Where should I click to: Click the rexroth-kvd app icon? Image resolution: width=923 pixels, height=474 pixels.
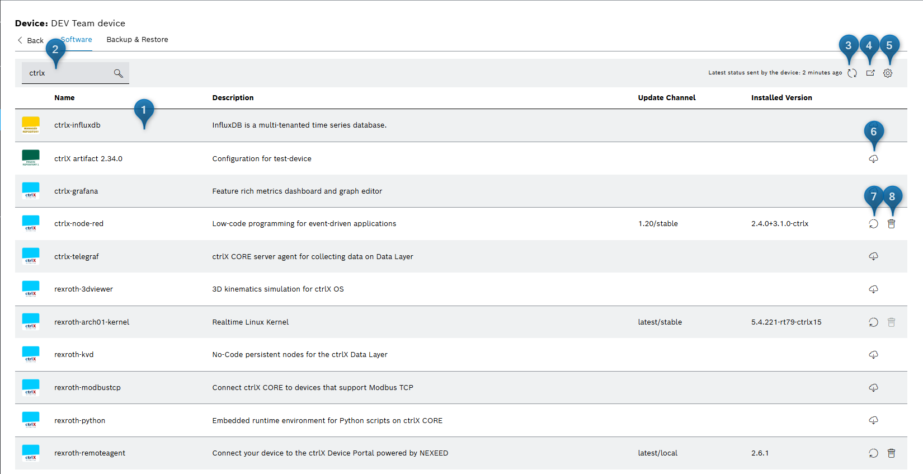tap(31, 354)
